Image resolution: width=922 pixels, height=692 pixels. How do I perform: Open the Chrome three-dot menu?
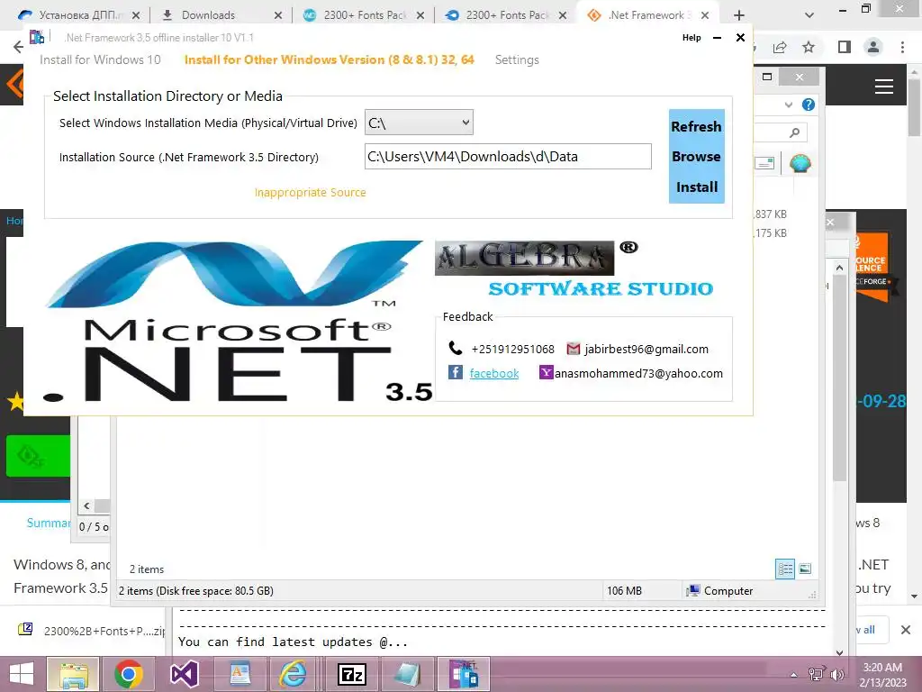[902, 47]
